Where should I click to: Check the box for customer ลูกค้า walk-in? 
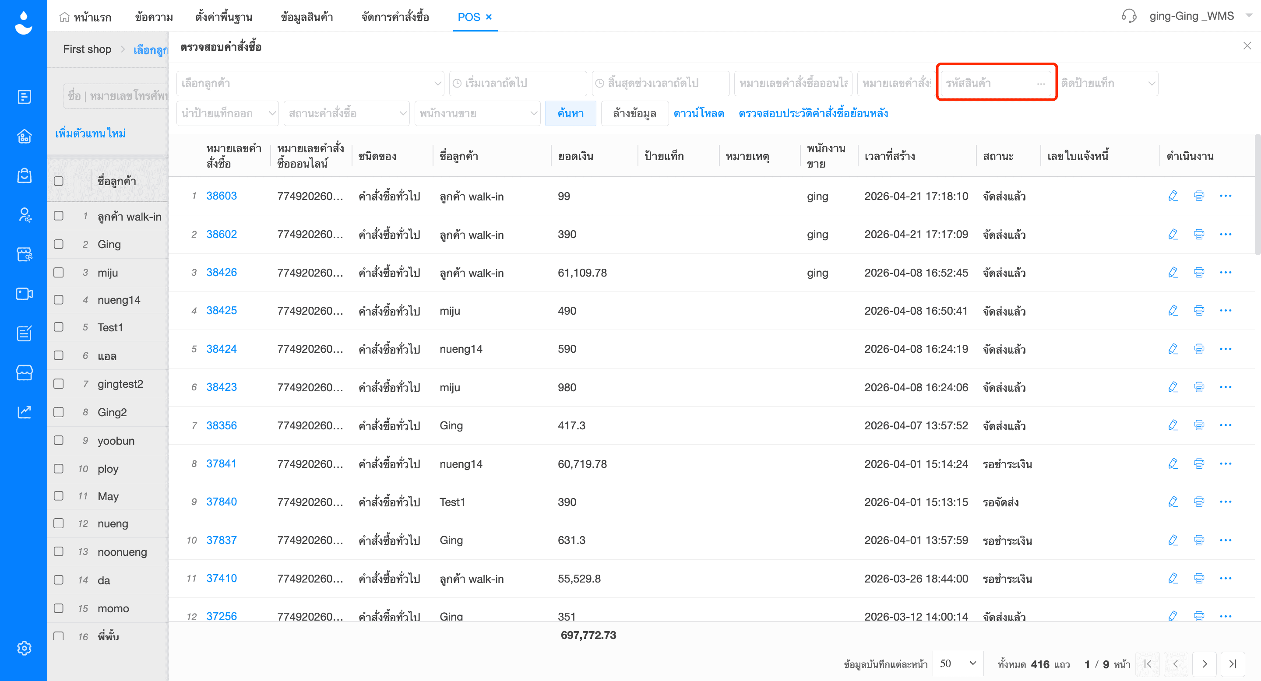58,216
